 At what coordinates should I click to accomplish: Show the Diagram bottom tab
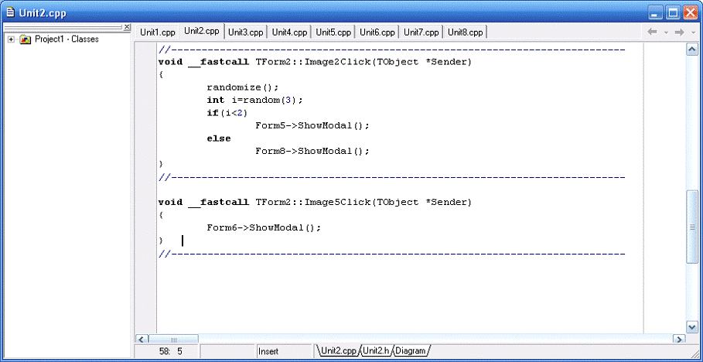pos(411,351)
